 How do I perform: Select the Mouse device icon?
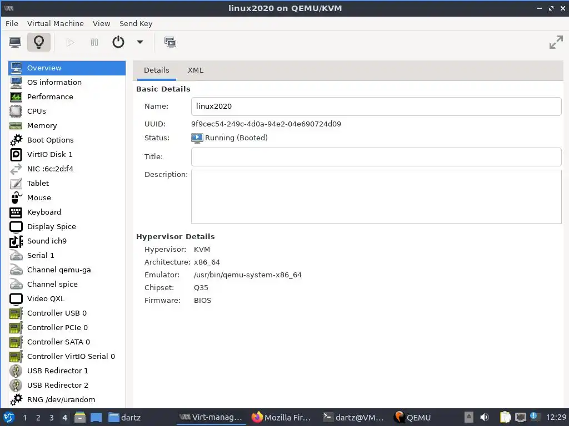pyautogui.click(x=16, y=198)
